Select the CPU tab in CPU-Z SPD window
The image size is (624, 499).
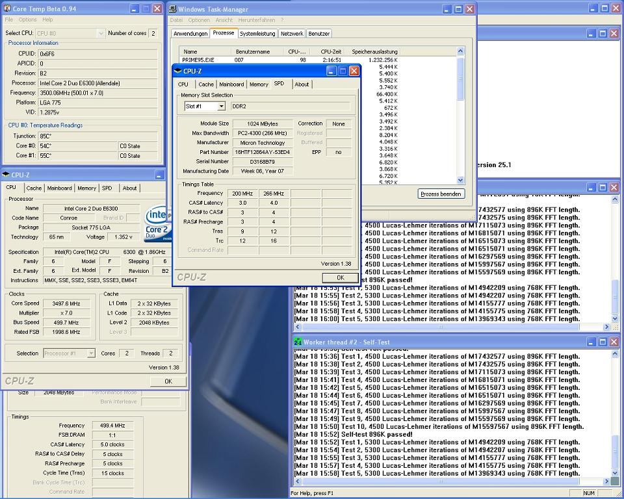tap(183, 84)
